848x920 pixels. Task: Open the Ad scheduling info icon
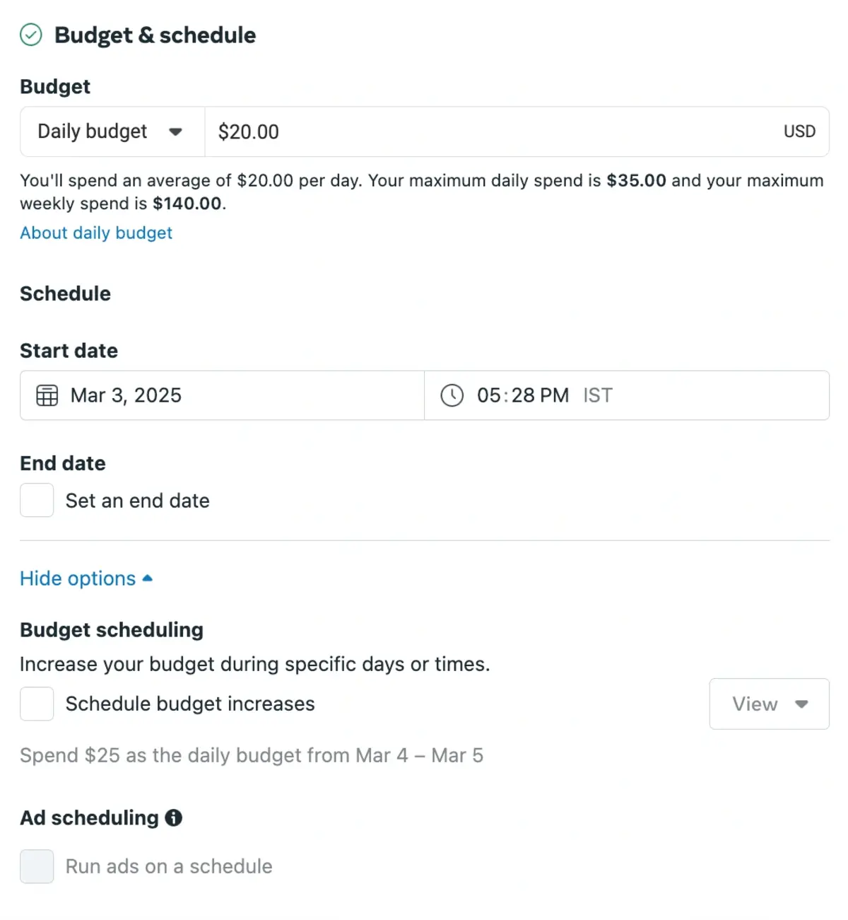click(174, 818)
